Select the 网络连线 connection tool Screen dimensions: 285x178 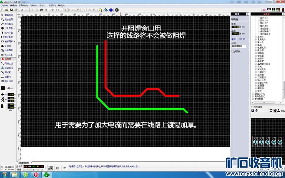coord(7,64)
